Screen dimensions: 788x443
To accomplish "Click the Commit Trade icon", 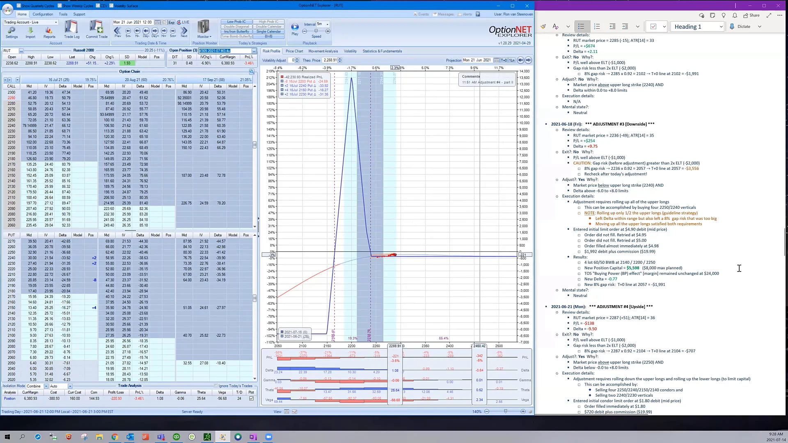I will click(97, 29).
